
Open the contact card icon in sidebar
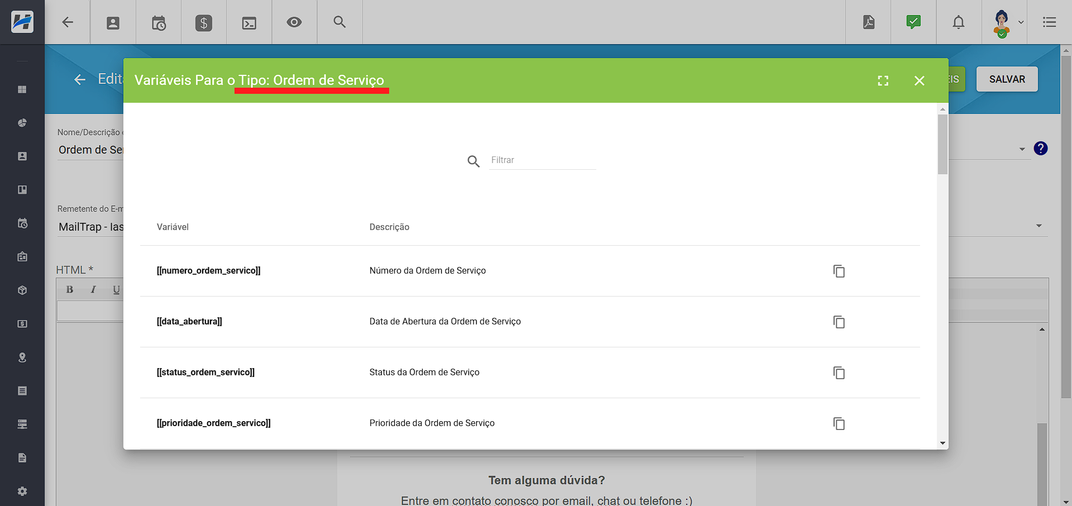tap(22, 156)
